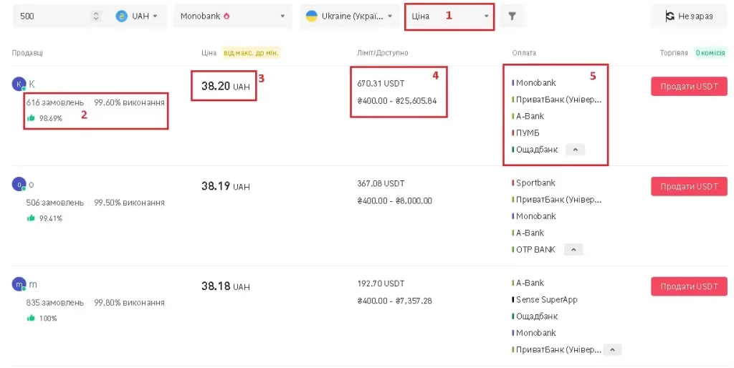Click ПУМБ payment method for seller K
The width and height of the screenshot is (734, 368).
(x=528, y=133)
